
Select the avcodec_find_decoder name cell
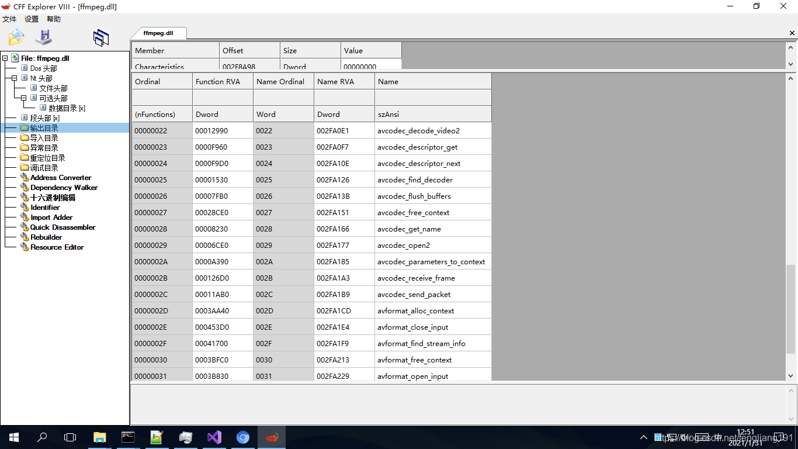click(x=433, y=179)
